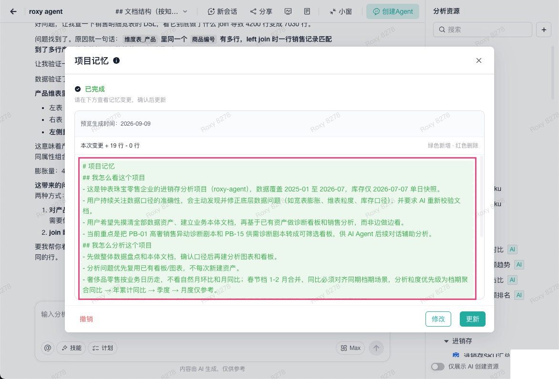Click the 修改 button in the dialog
This screenshot has width=559, height=379.
438,319
